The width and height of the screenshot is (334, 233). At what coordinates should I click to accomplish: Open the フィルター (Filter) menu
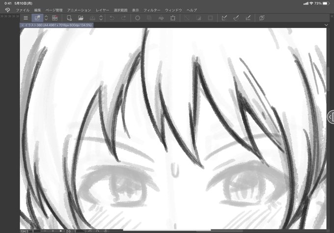(152, 10)
